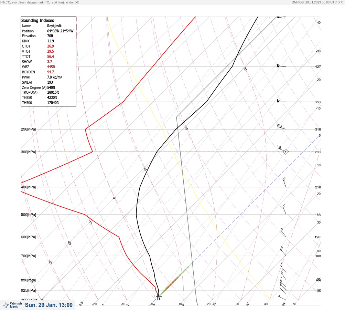Click the tropopause diamond marker at 300 hPa
Viewport: 345px width, 310px height.
(x=286, y=152)
